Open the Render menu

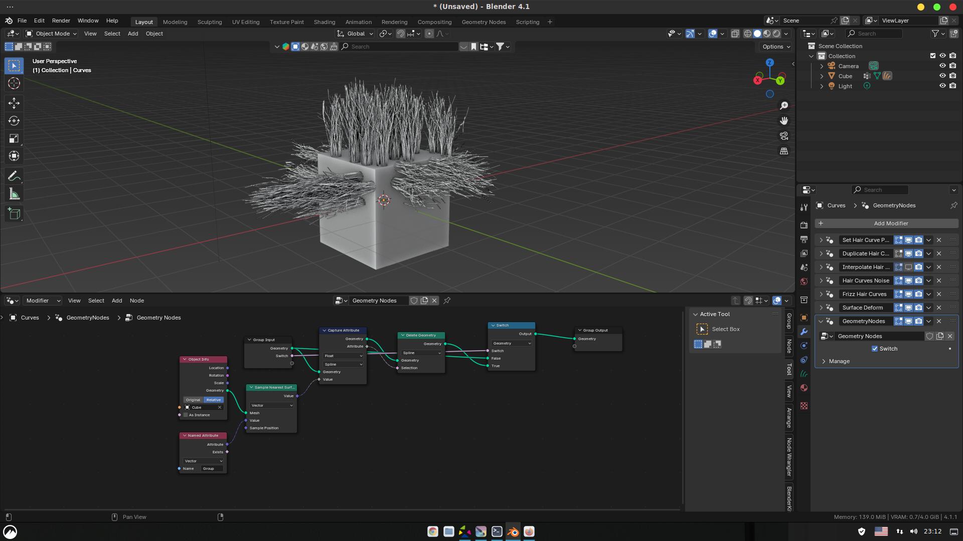[x=61, y=21]
